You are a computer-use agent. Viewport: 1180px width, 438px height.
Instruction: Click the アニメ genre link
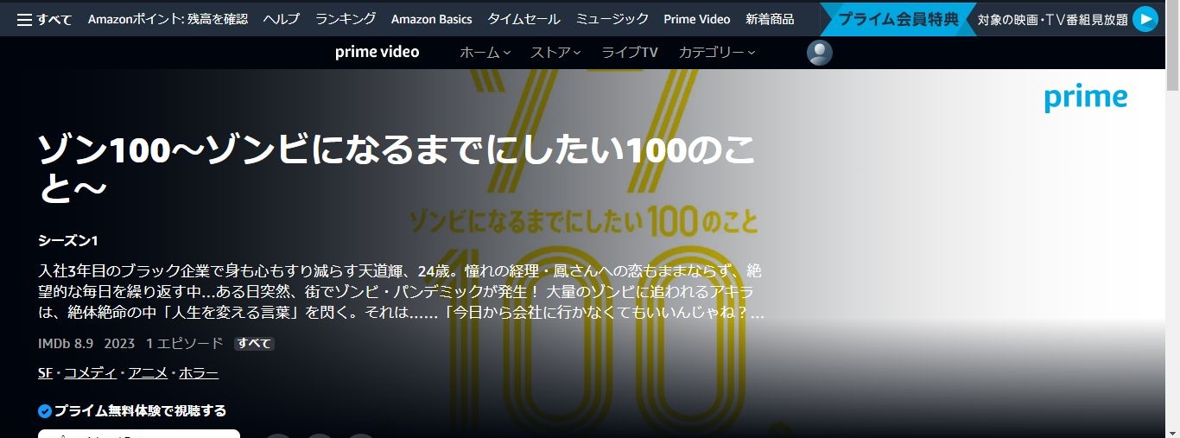(148, 373)
